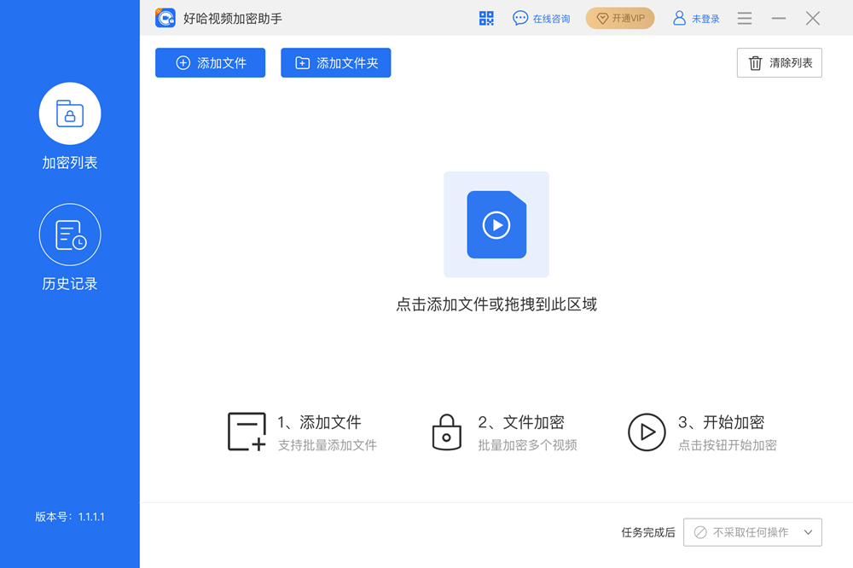Clear the list with 清除列表 button
The image size is (853, 568).
(779, 63)
